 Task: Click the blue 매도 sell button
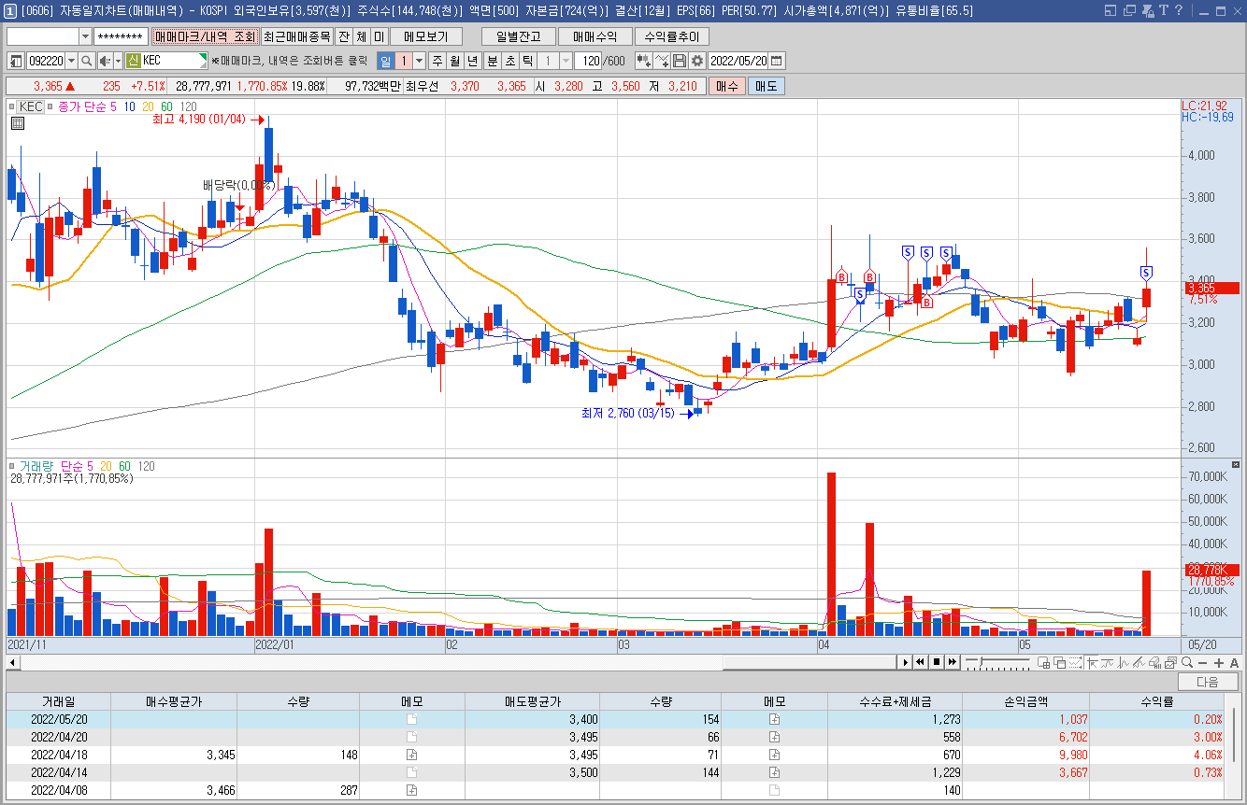tap(767, 86)
